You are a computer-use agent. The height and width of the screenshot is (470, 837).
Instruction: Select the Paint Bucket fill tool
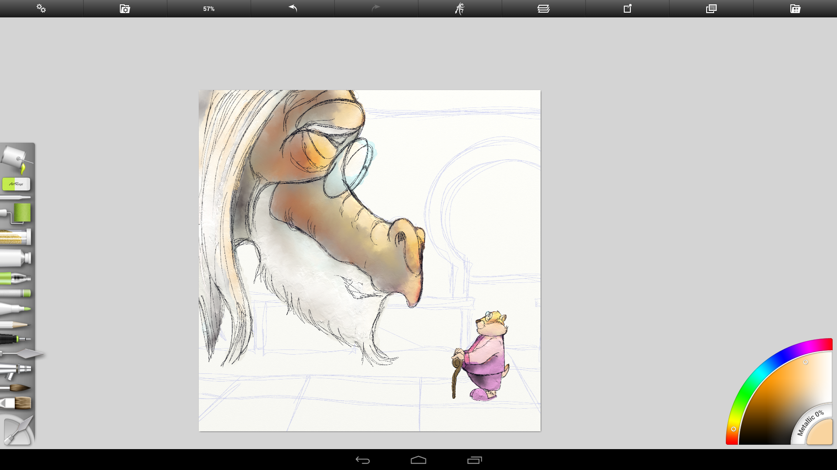click(x=17, y=159)
